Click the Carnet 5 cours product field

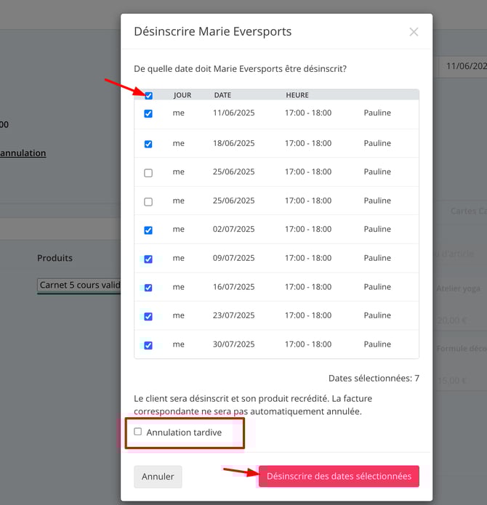click(x=79, y=286)
